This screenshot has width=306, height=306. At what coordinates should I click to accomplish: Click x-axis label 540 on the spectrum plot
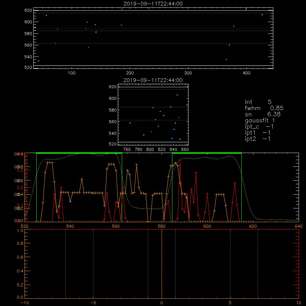point(70,226)
